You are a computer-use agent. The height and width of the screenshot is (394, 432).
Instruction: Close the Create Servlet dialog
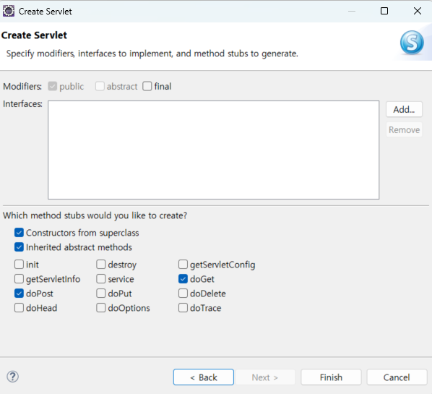click(418, 11)
